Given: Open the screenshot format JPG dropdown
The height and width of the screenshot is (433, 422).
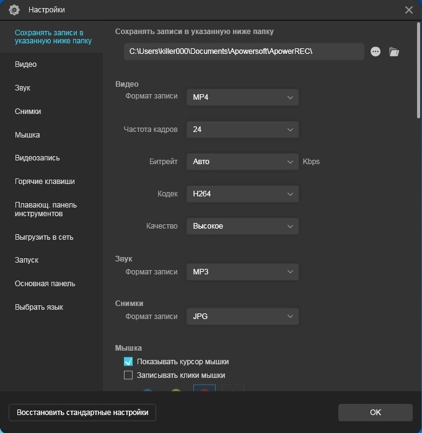Looking at the screenshot, I should [x=242, y=317].
